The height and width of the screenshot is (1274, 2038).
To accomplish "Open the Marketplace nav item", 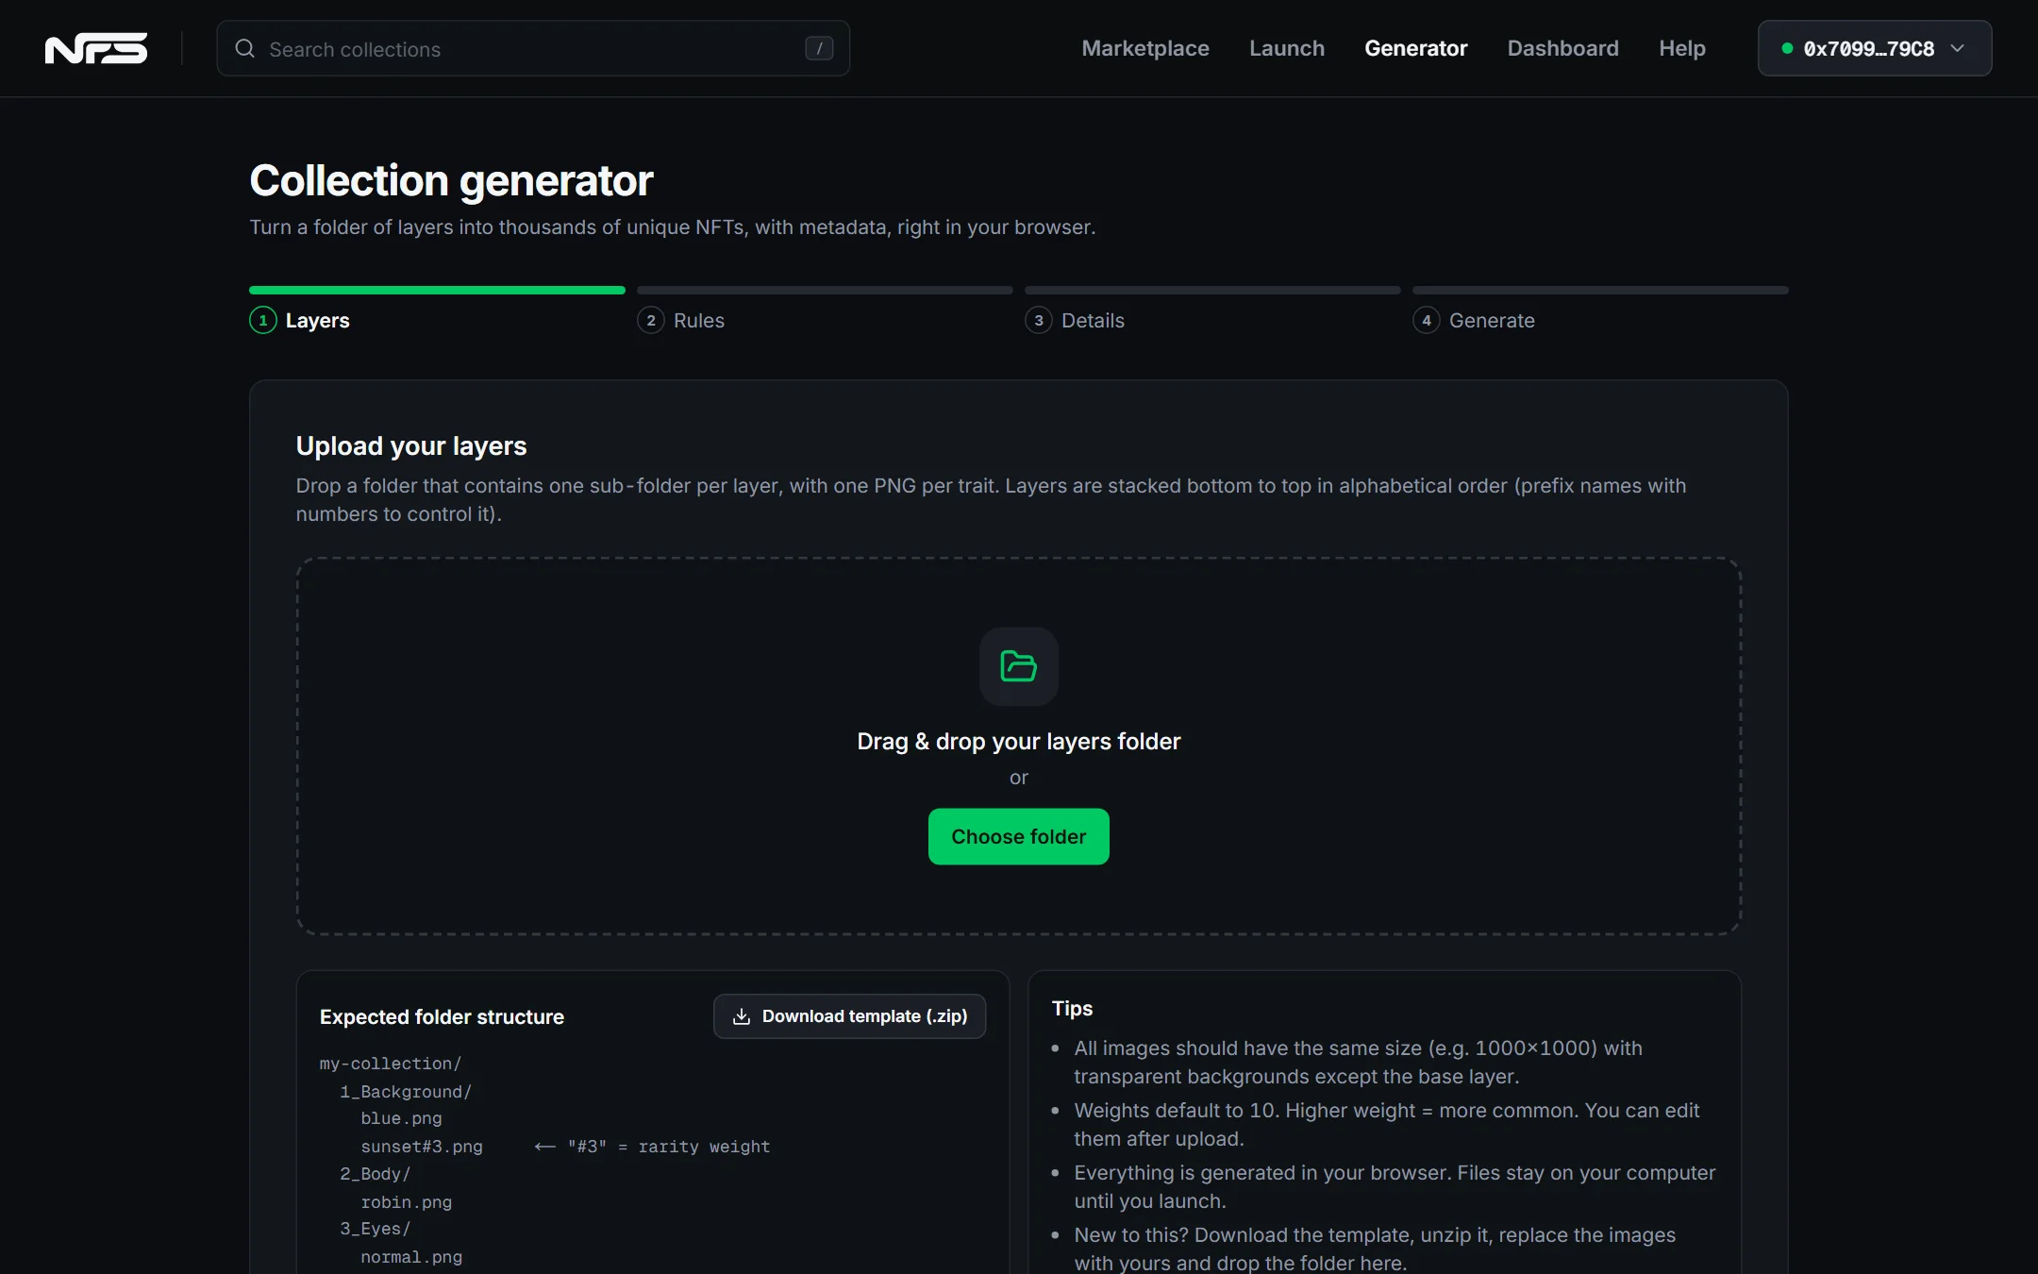I will coord(1144,48).
